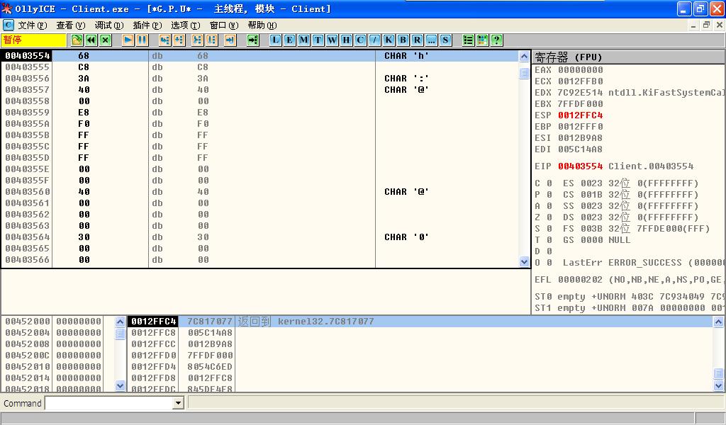Viewport: 726px width, 425px height.
Task: Open Appearance color options icon
Action: [482, 40]
